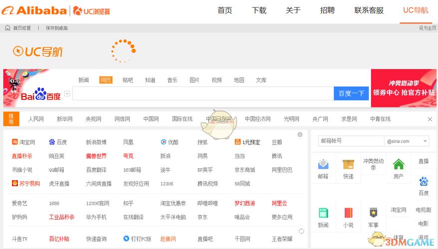Open the 快递 package icon
Image resolution: width=438 pixels, height=249 pixels.
point(348,164)
